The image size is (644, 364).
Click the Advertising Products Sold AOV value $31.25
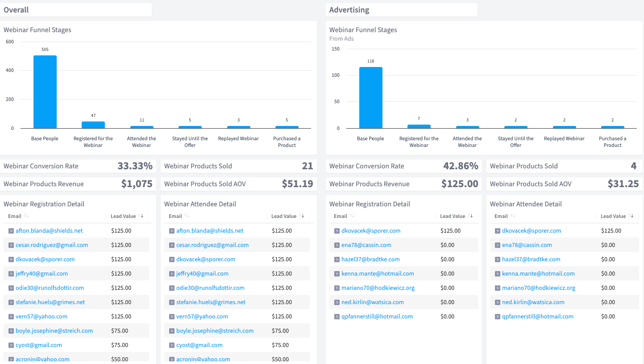623,184
